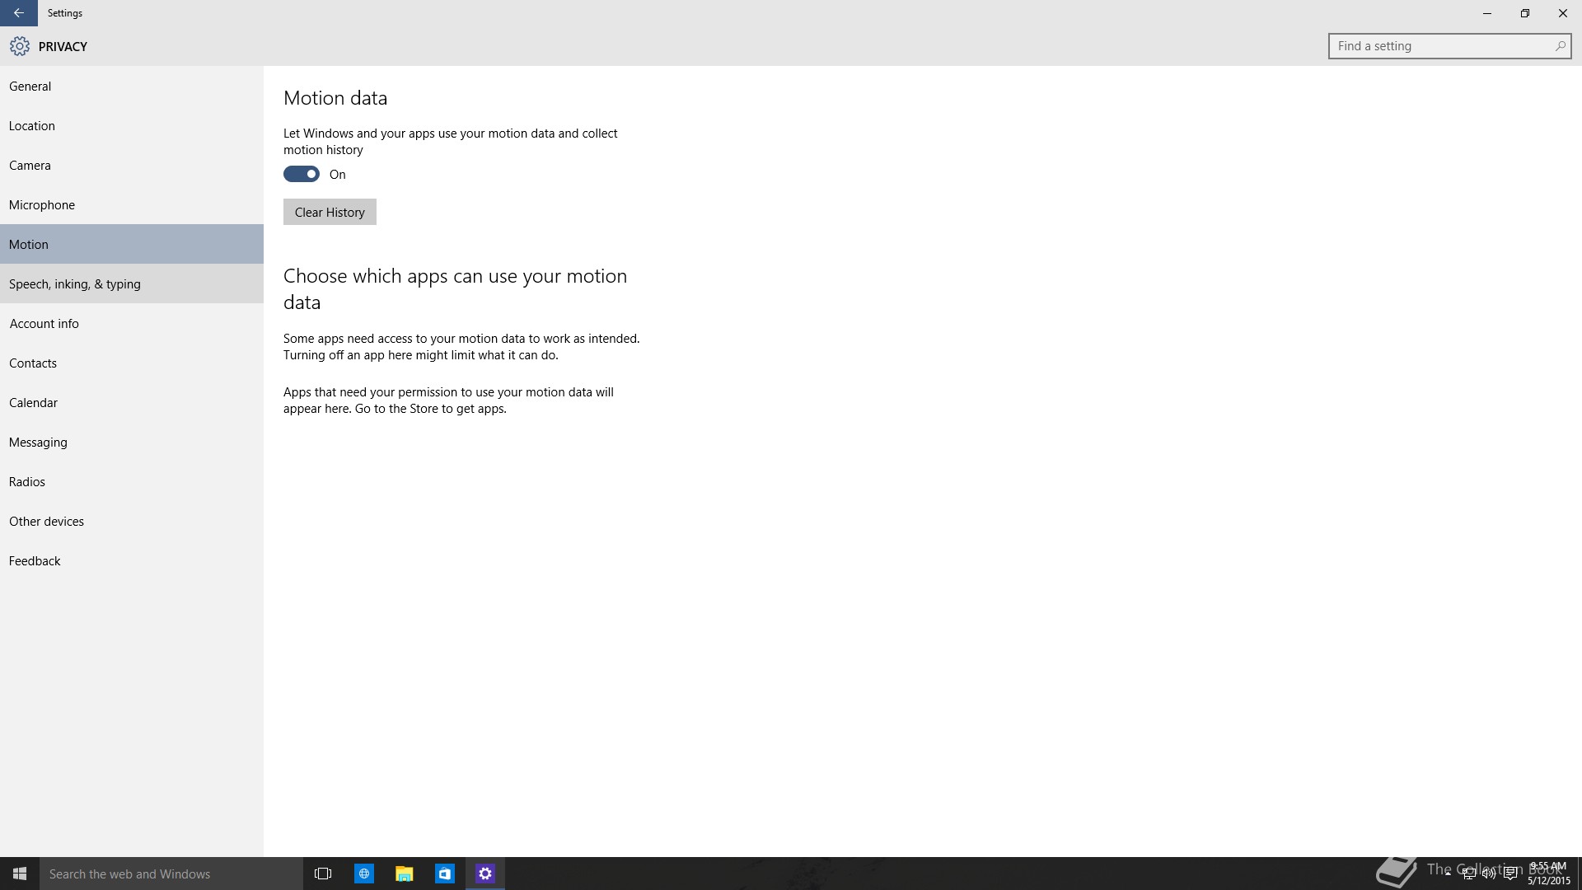This screenshot has width=1582, height=890.
Task: Open the General privacy section
Action: tap(132, 86)
